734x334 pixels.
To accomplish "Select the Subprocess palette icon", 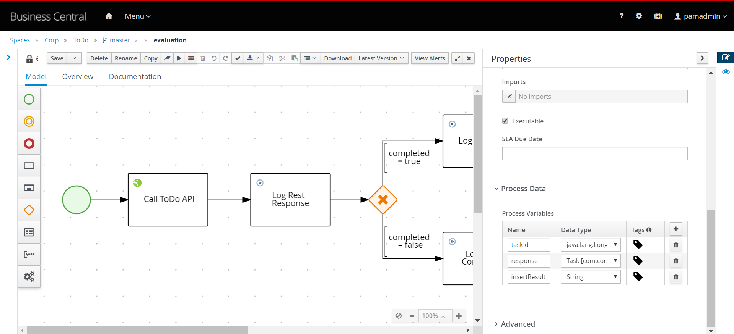I will tap(29, 188).
